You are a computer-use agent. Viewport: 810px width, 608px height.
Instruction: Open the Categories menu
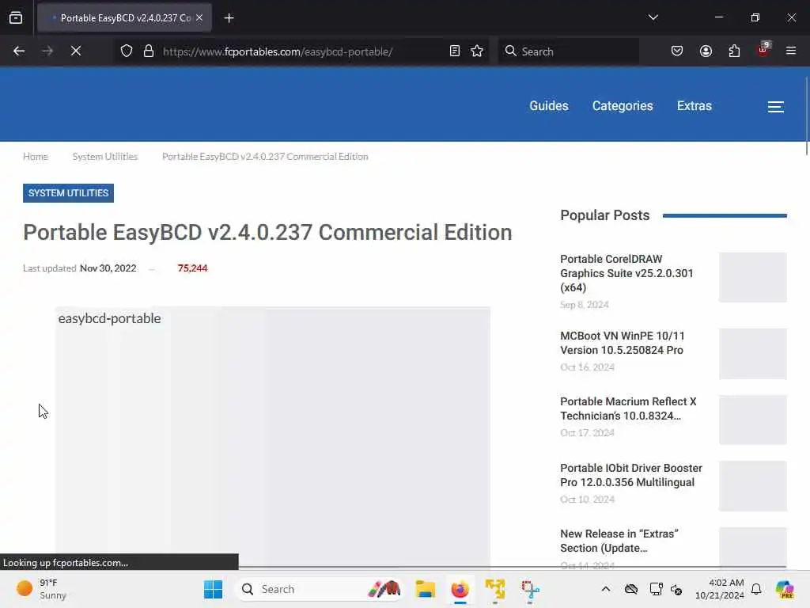click(623, 105)
